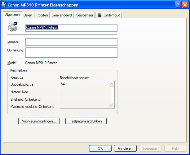Image resolution: width=190 pixels, height=155 pixels.
Task: Open the Kleurbeheer tab
Action: point(84,15)
